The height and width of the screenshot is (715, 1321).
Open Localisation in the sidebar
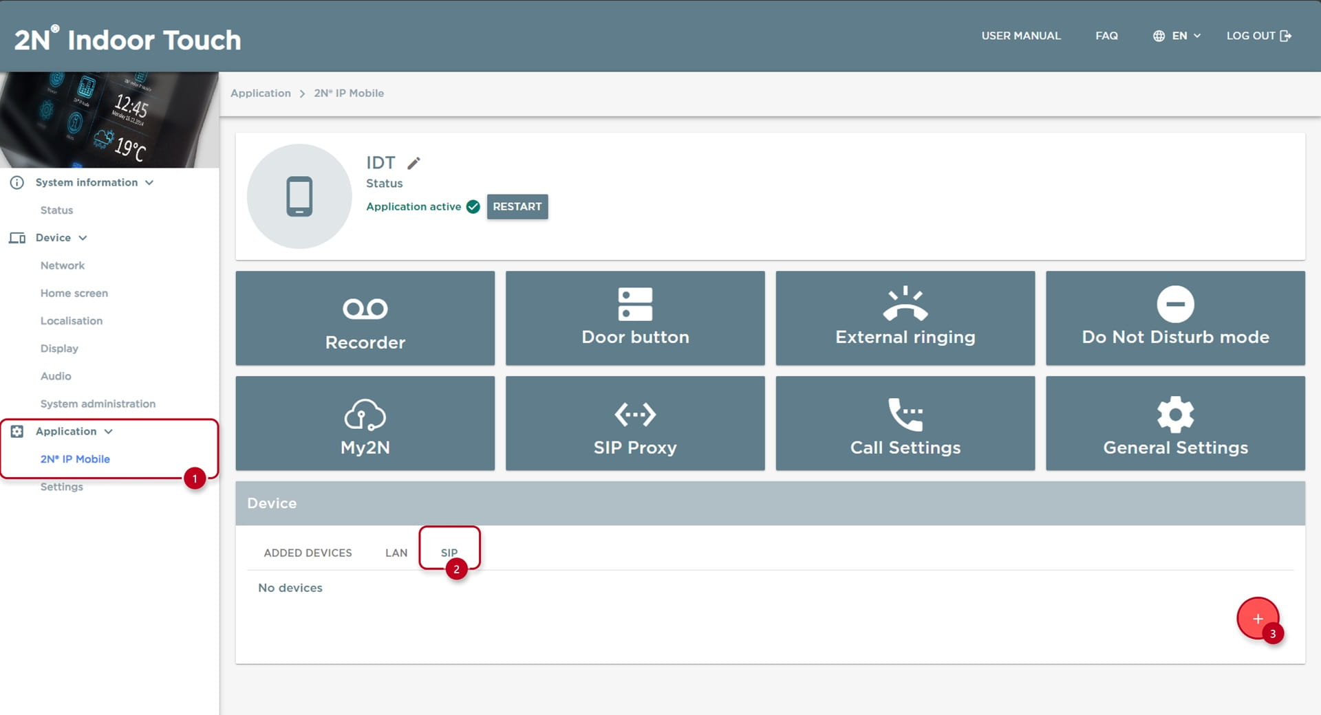pos(72,321)
